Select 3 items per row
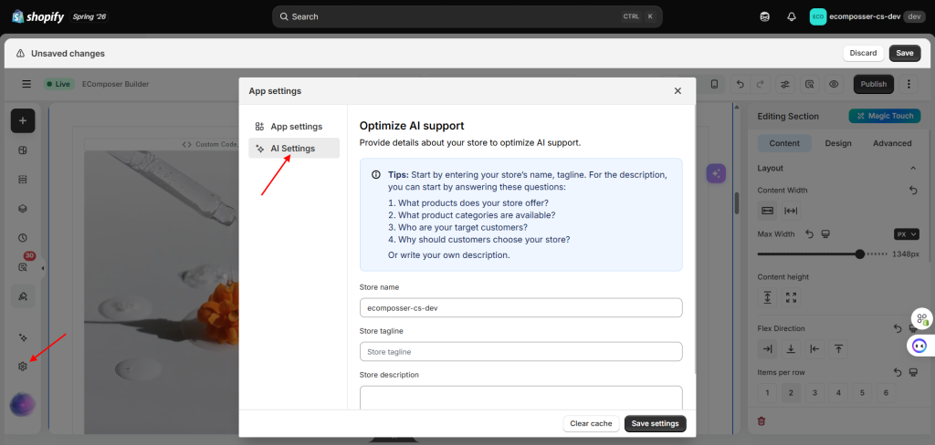Image resolution: width=935 pixels, height=445 pixels. (814, 393)
